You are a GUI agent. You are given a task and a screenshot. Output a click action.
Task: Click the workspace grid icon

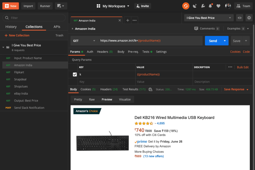coord(99,6)
